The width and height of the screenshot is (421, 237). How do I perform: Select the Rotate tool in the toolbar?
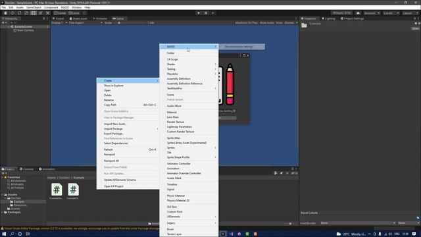pos(19,13)
